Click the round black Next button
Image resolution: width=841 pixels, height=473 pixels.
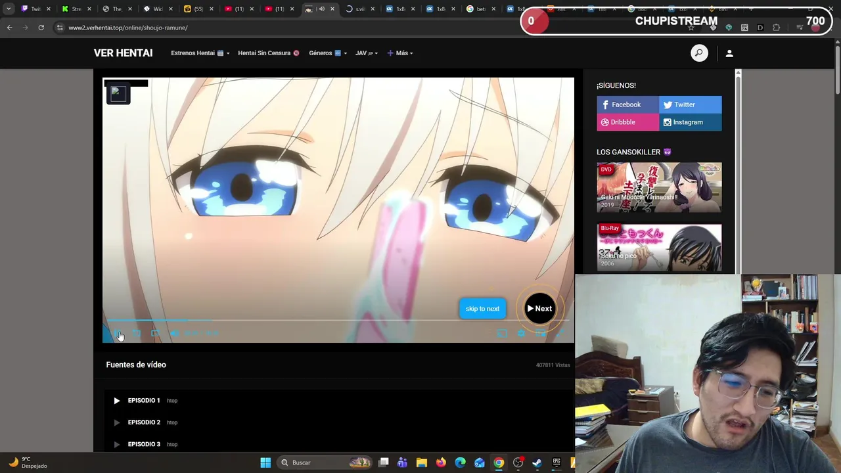tap(539, 309)
